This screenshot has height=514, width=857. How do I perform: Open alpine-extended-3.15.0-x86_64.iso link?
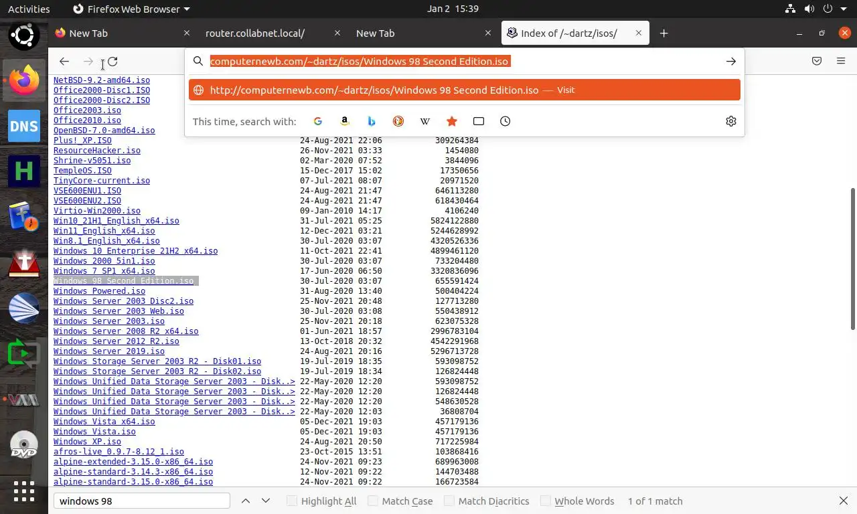pos(133,462)
